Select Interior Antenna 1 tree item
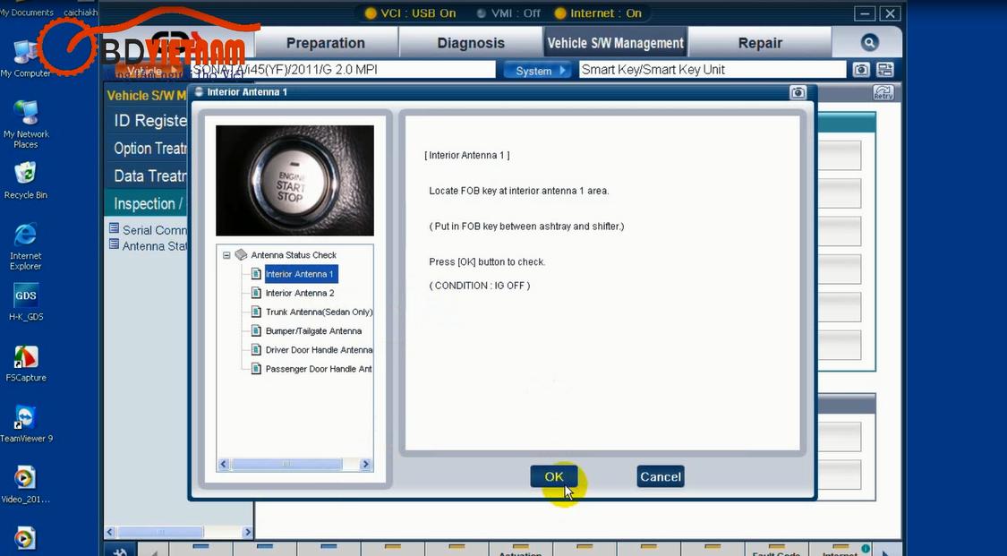Image resolution: width=1007 pixels, height=556 pixels. [x=301, y=274]
